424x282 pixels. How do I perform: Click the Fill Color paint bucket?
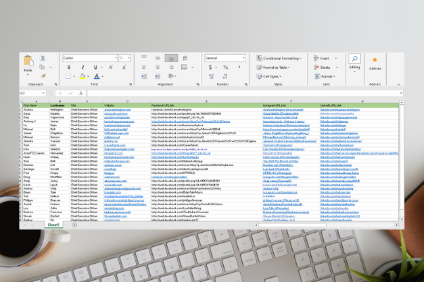(83, 76)
